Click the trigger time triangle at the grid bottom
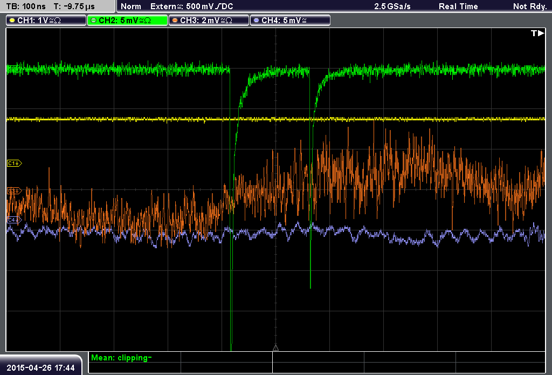 coord(275,348)
